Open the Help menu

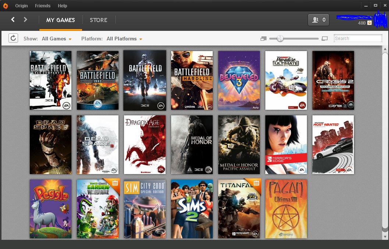coord(63,6)
